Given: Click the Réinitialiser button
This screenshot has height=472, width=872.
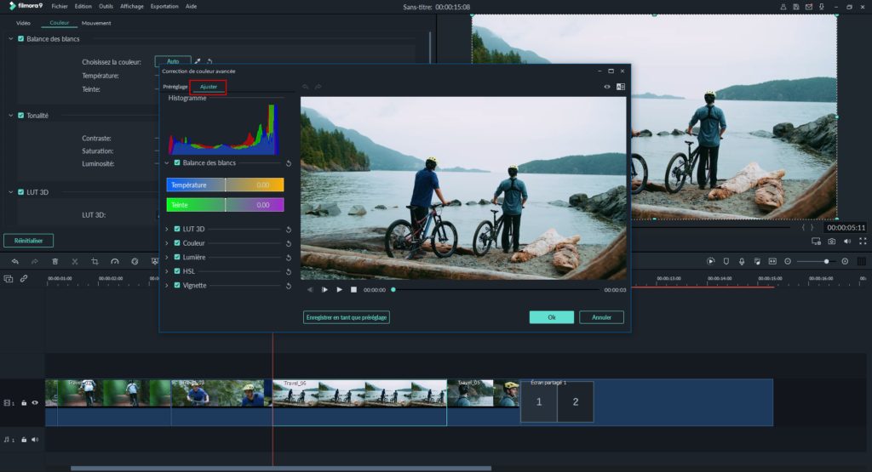Looking at the screenshot, I should point(28,241).
